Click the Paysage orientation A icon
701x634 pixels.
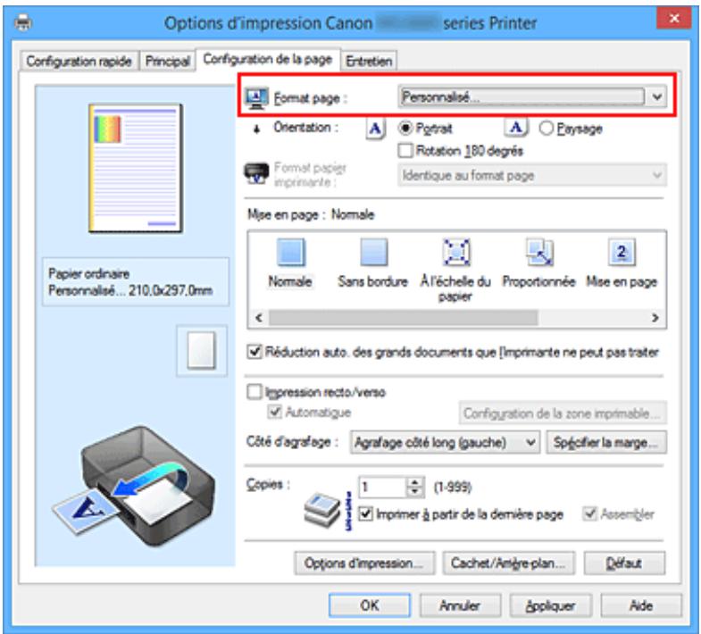(515, 128)
